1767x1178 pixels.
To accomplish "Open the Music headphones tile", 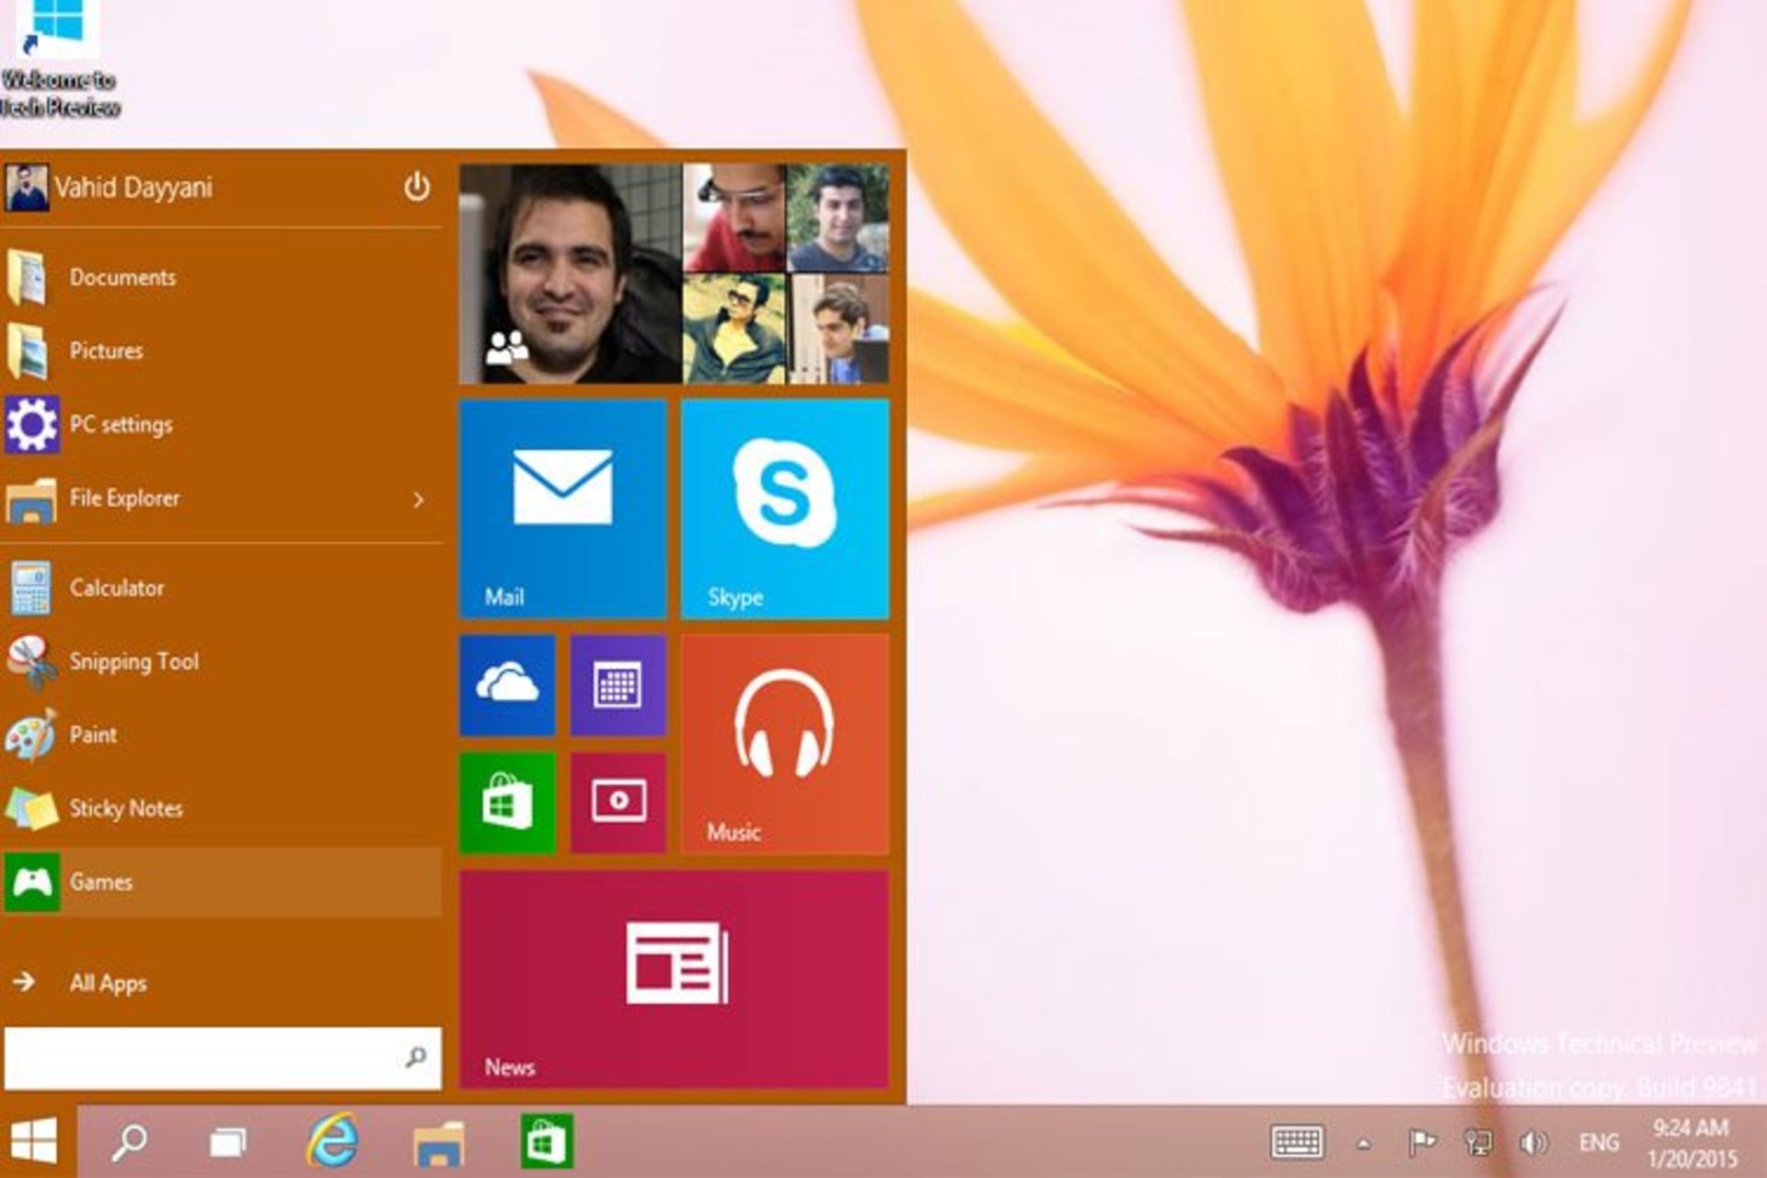I will (x=785, y=745).
